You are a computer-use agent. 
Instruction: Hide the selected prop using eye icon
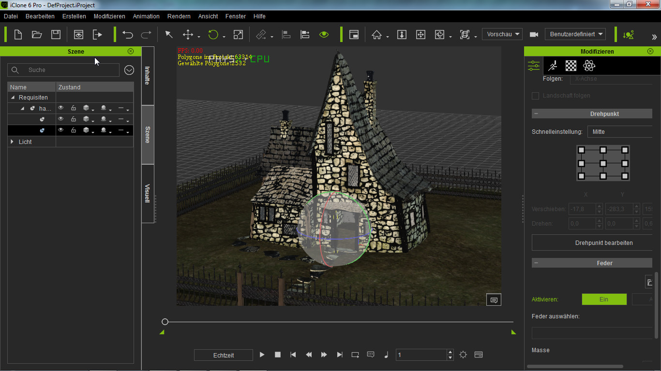(61, 130)
